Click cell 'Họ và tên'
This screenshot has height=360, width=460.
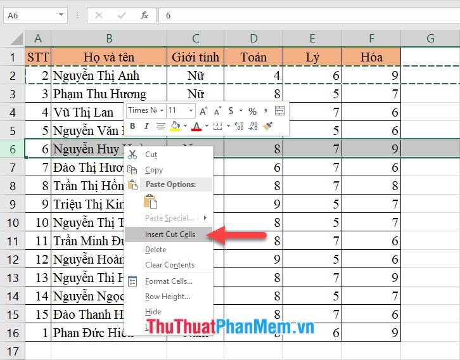109,57
